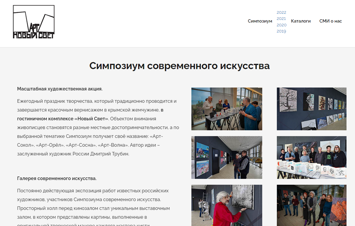Screen dimensions: 355x226
Task: Click the Арт Новый Свет logo
Action: click(x=34, y=22)
